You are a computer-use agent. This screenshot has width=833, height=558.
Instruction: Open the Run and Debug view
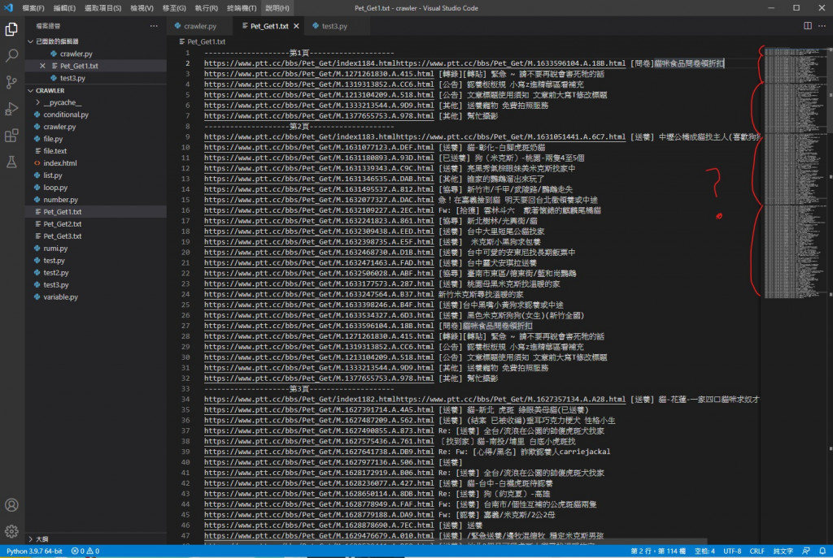[11, 109]
